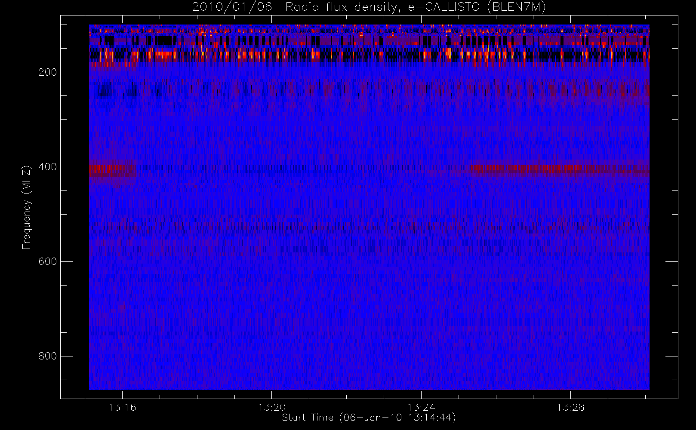Click the red 400 MHz emission band near 13:27

point(559,169)
